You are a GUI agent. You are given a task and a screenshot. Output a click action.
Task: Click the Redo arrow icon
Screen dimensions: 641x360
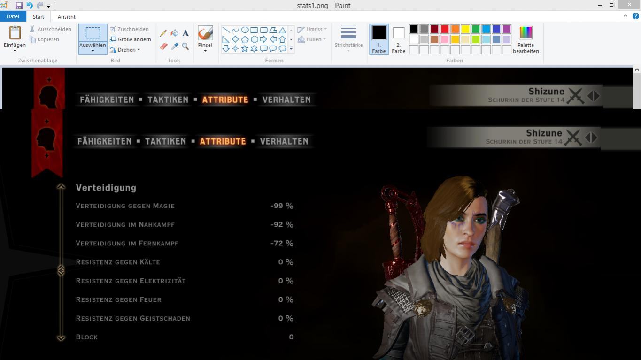[x=39, y=6]
